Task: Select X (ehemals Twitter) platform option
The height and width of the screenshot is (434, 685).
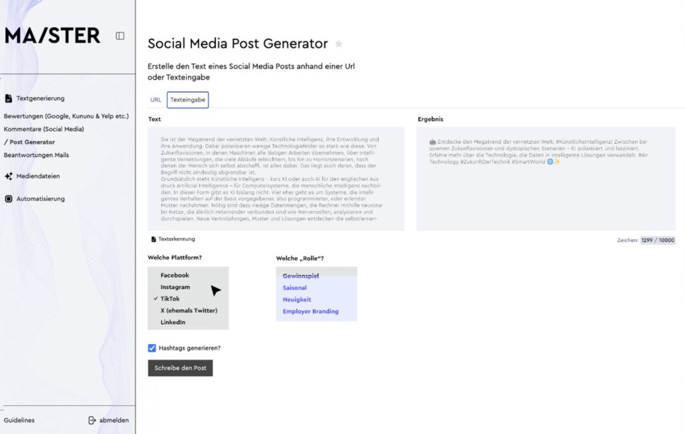Action: 189,310
